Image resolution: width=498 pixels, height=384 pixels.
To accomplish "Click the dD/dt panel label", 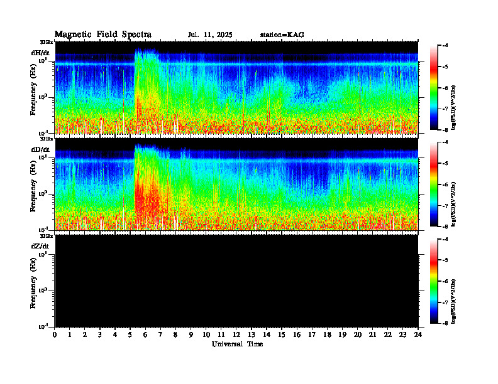I will pos(40,149).
